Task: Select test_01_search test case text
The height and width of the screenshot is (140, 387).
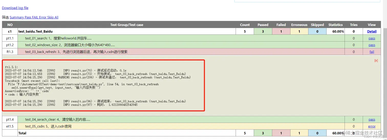Action: click(x=58, y=38)
